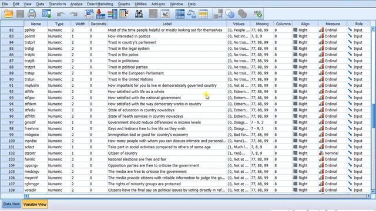The height and width of the screenshot is (211, 376).
Task: Click the Right align icon in gincdif row
Action: point(295,122)
